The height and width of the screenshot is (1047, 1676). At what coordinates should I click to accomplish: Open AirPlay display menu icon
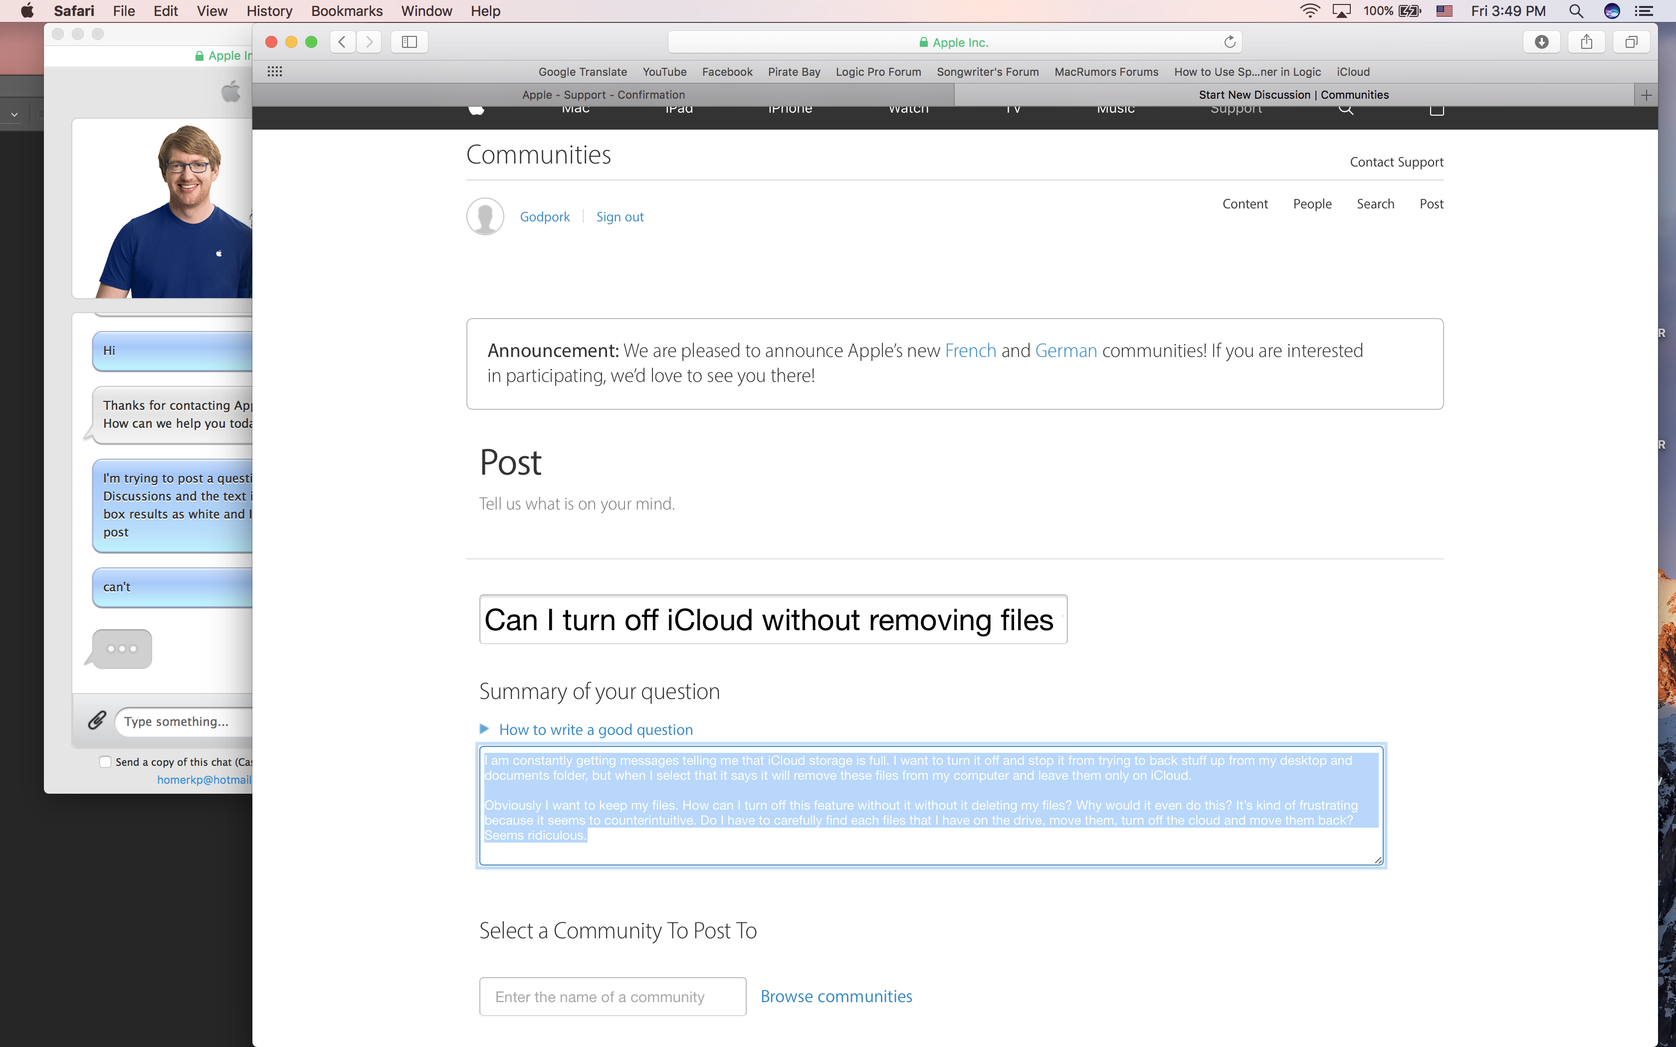coord(1341,11)
